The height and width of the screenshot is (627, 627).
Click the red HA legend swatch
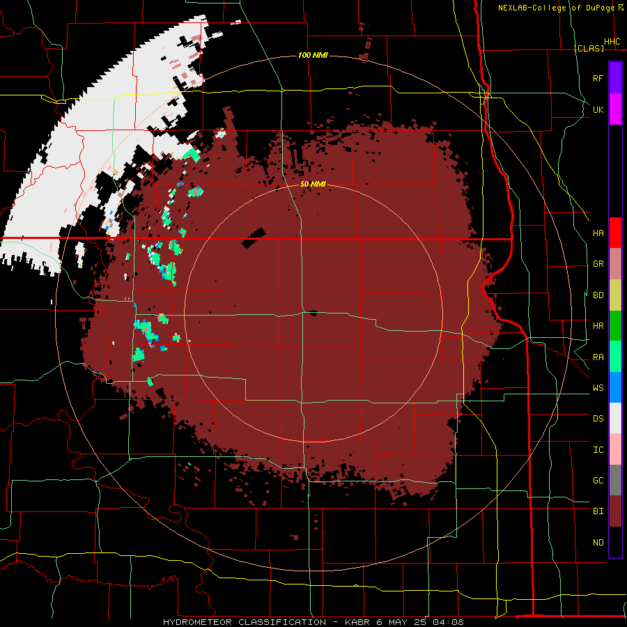(615, 233)
